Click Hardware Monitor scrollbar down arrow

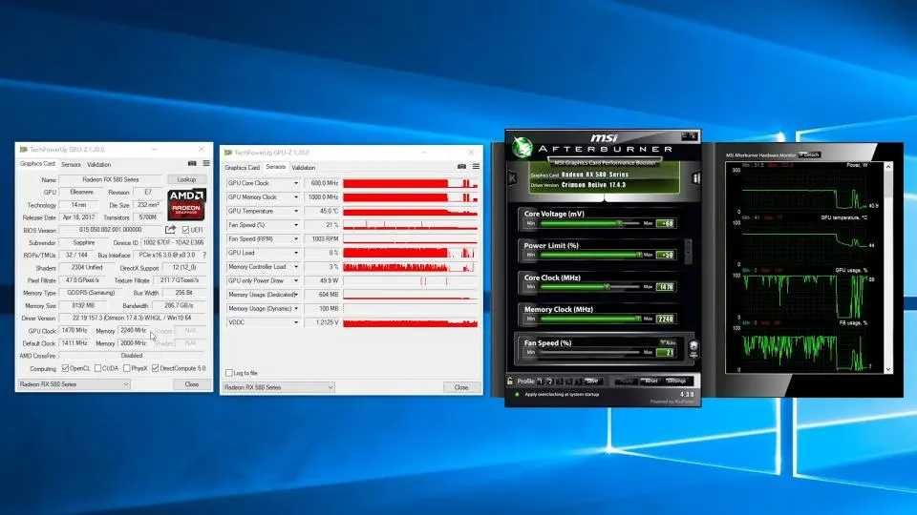pyautogui.click(x=888, y=369)
